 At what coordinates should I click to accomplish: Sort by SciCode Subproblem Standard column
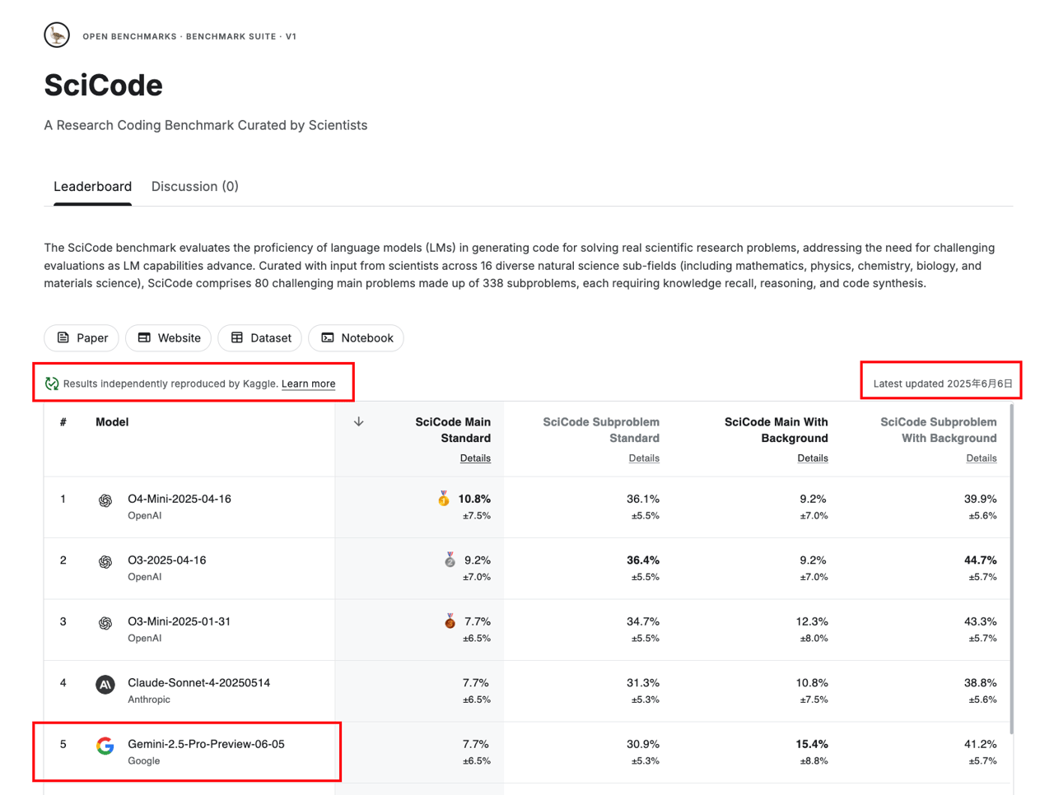coord(600,430)
